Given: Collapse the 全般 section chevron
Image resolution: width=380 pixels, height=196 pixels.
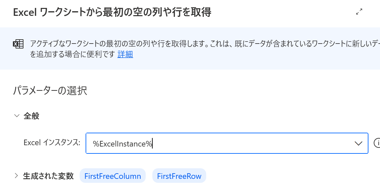Looking at the screenshot, I should (x=17, y=116).
